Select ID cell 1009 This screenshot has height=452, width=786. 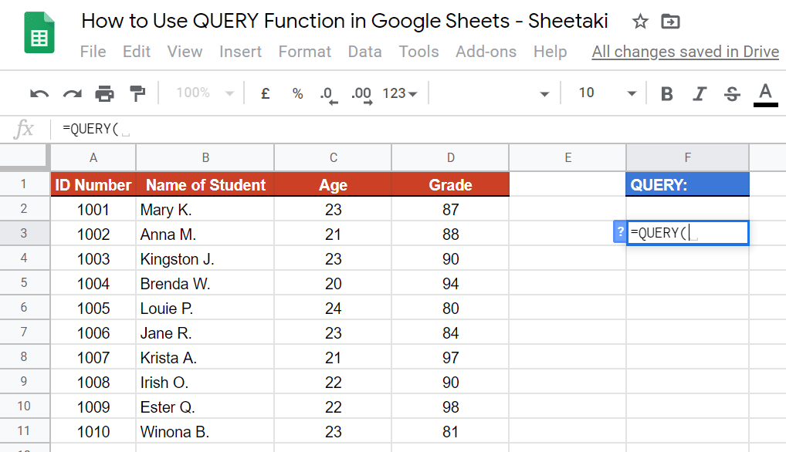point(93,407)
